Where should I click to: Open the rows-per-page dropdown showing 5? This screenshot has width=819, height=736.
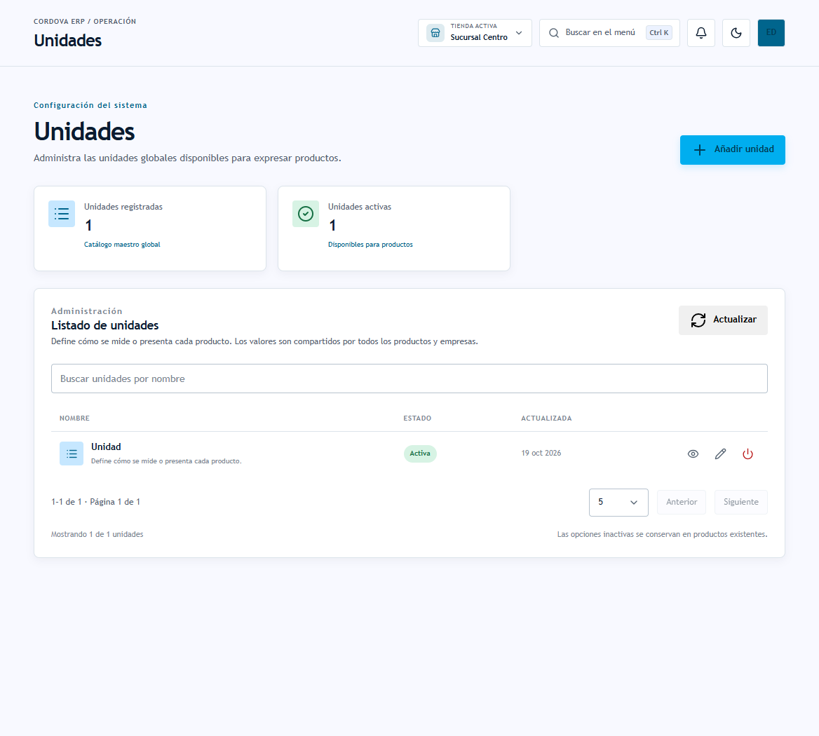(x=618, y=502)
